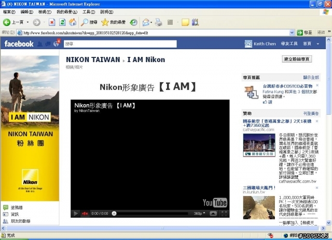
Task: Open the View menu (檢視)
Action: point(45,12)
